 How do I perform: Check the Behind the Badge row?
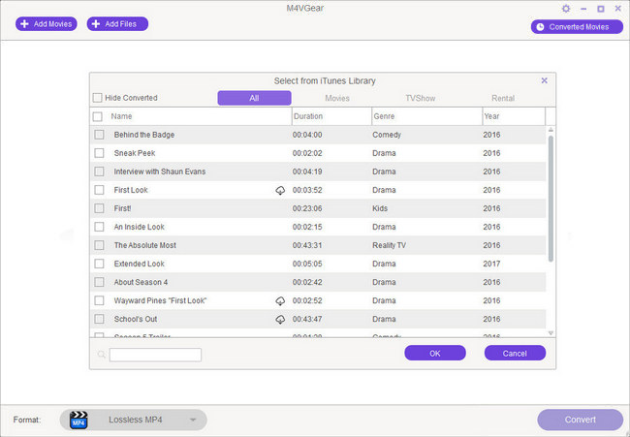click(99, 135)
